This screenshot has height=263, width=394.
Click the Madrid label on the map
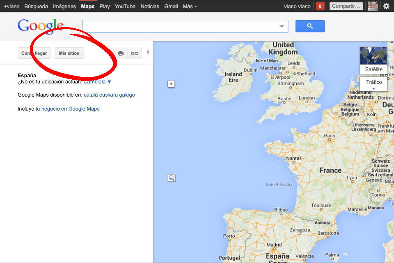pyautogui.click(x=274, y=245)
